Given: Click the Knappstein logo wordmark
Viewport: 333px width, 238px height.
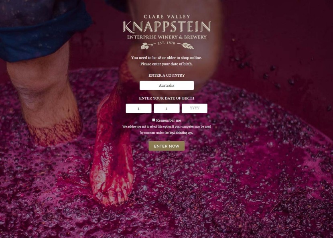Looking at the screenshot, I should pos(166,27).
